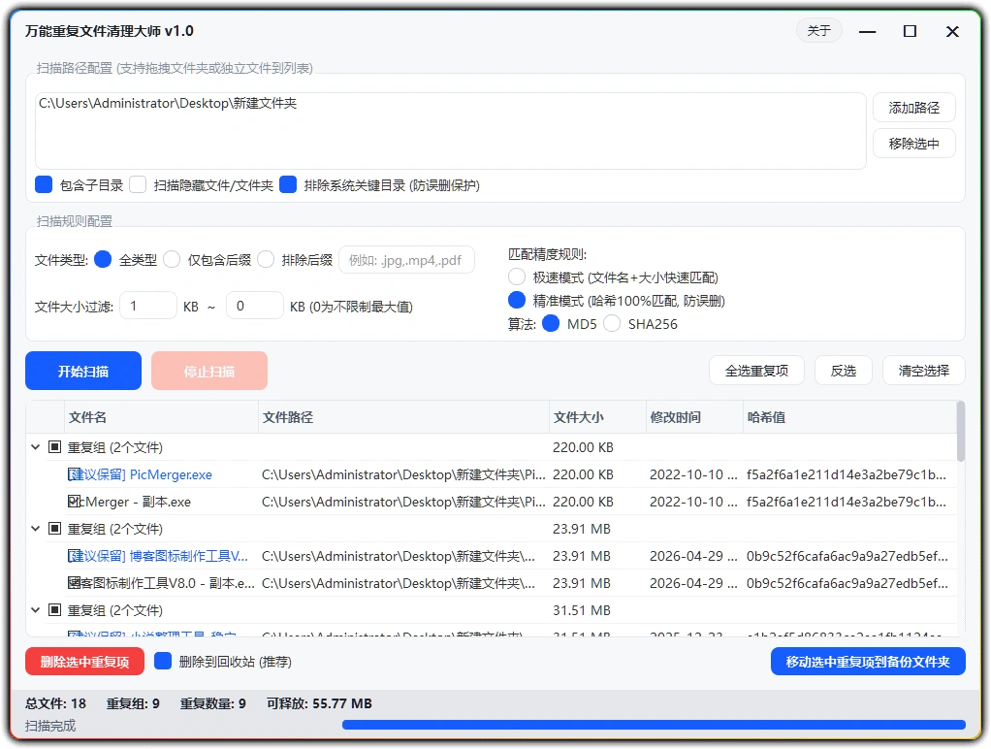Sort by 文件大小 column header
Image resolution: width=991 pixels, height=749 pixels.
point(597,417)
